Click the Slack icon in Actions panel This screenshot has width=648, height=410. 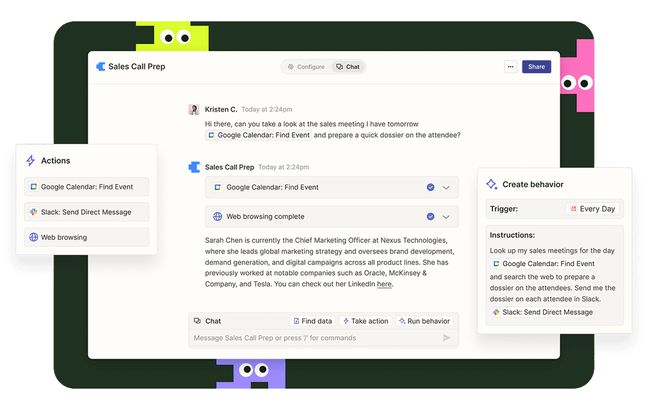click(x=34, y=212)
